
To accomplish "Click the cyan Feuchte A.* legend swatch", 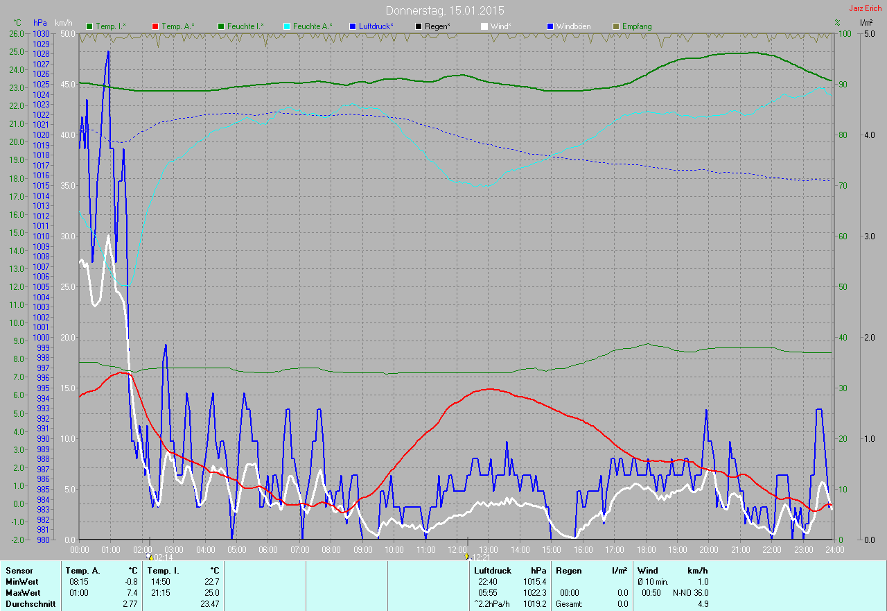I will 287,26.
